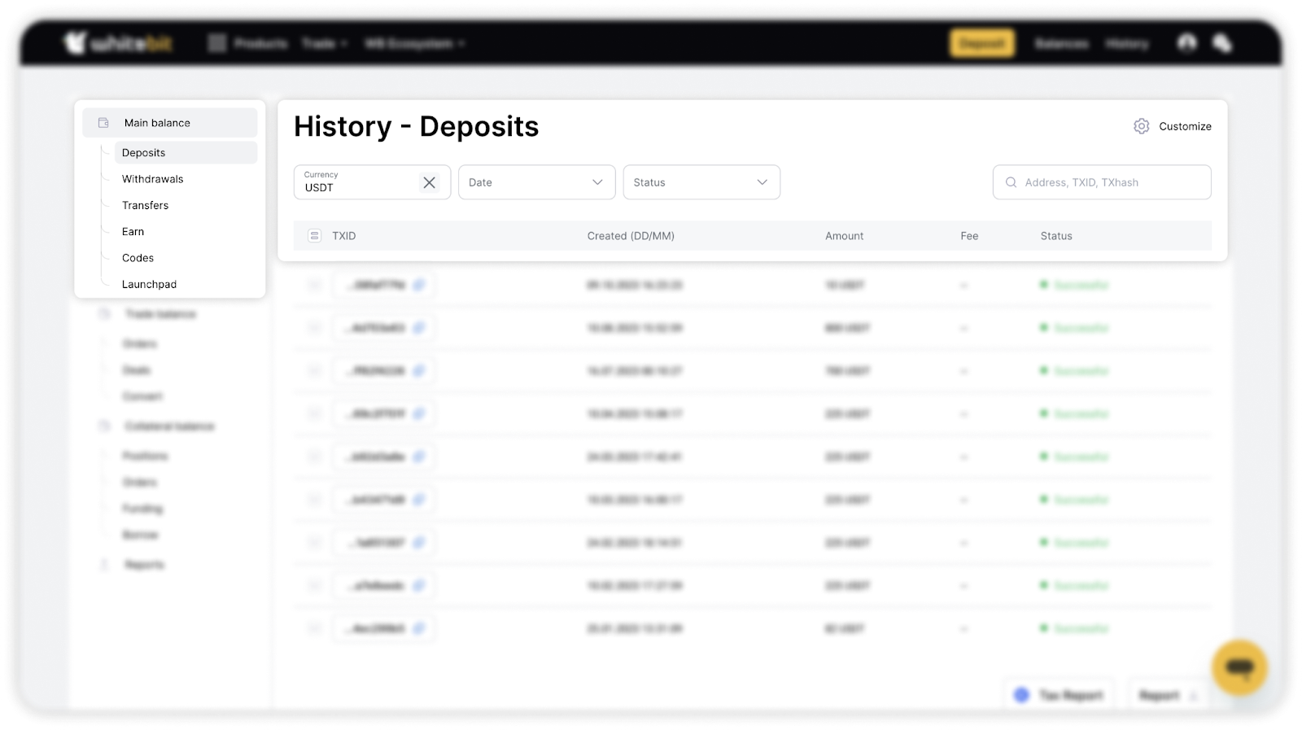Open the Date filter dropdown
The width and height of the screenshot is (1302, 730).
(x=536, y=182)
